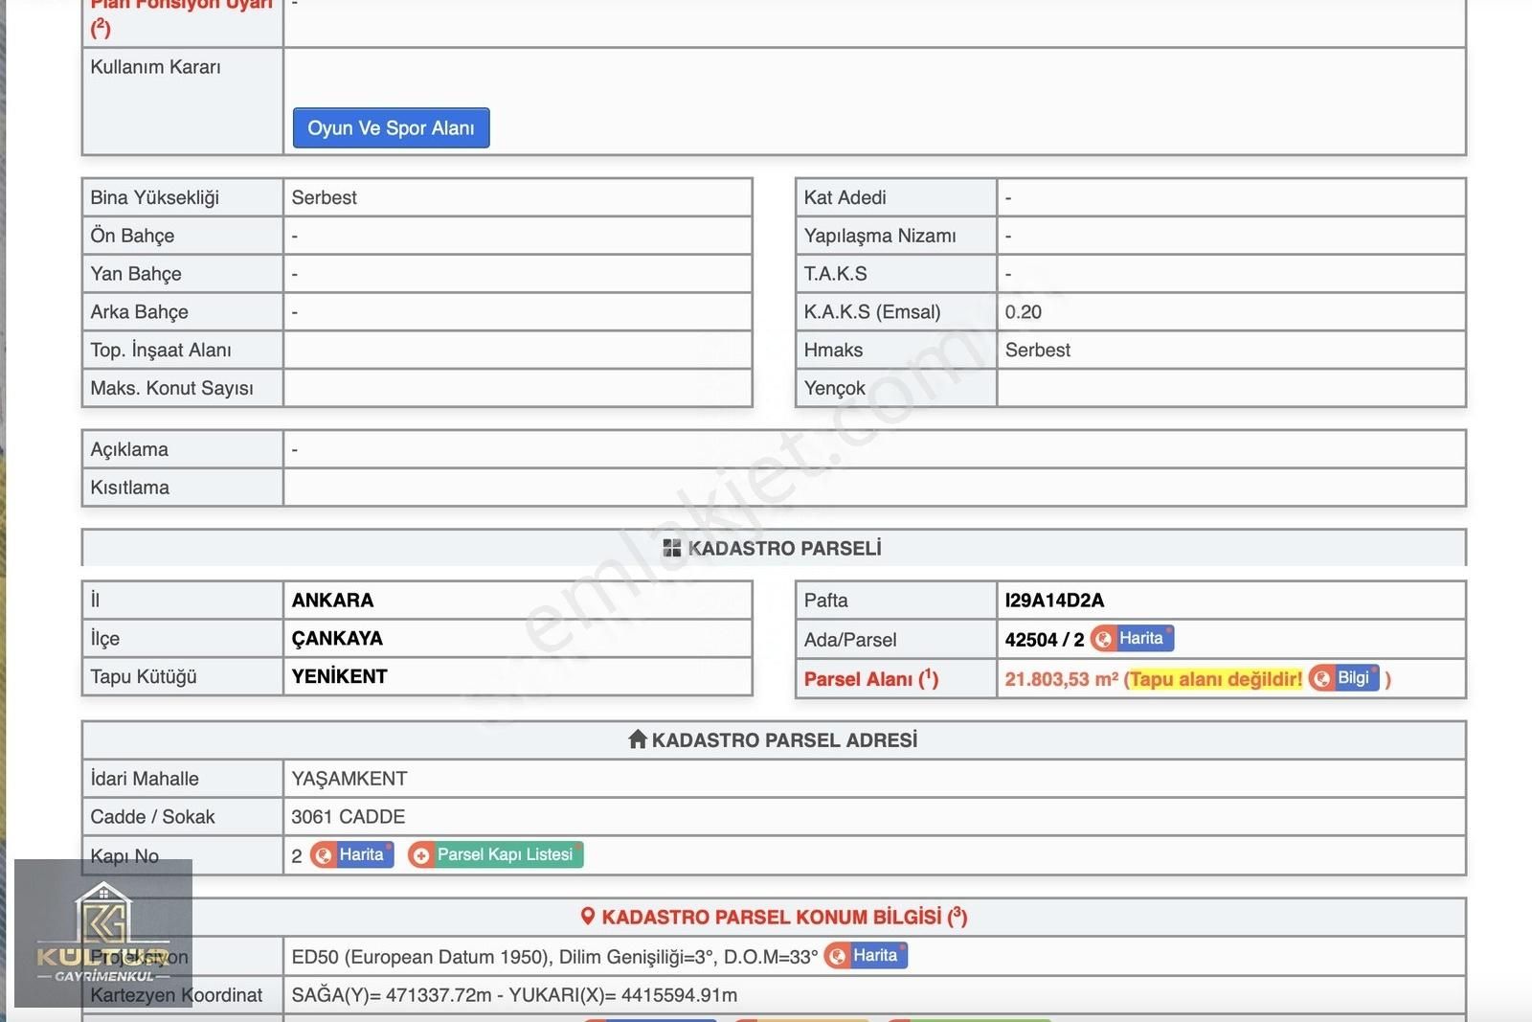Click the Yapılaşma Nizamı label
1532x1022 pixels.
[x=880, y=236]
